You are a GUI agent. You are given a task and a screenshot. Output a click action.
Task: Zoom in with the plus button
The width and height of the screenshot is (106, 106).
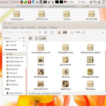[x=83, y=32]
